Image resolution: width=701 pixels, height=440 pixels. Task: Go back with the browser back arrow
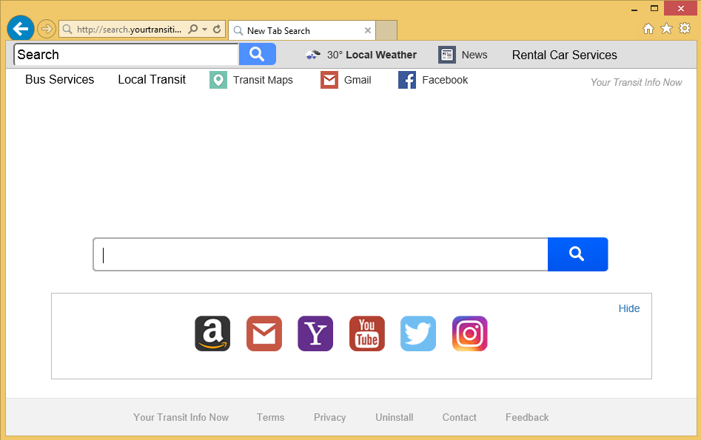coord(21,29)
